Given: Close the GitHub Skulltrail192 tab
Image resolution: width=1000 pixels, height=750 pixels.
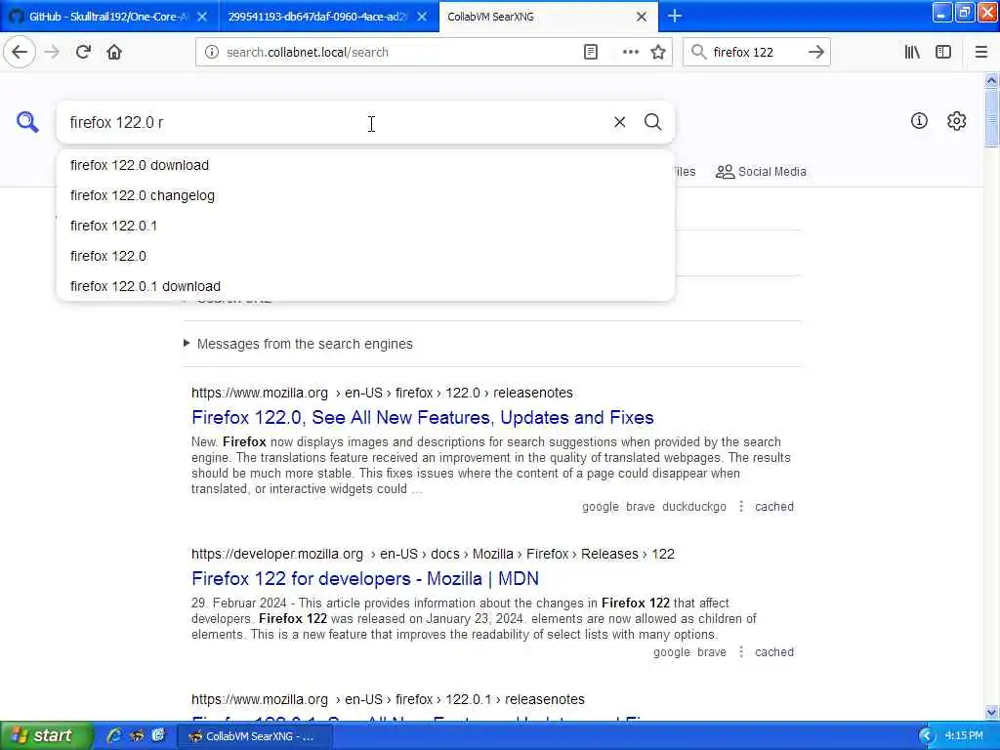Looking at the screenshot, I should click(202, 17).
